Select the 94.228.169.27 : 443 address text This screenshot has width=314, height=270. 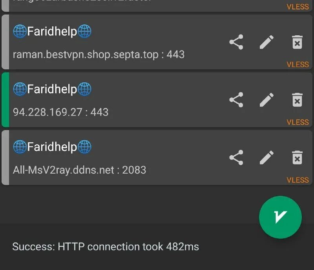coord(60,112)
